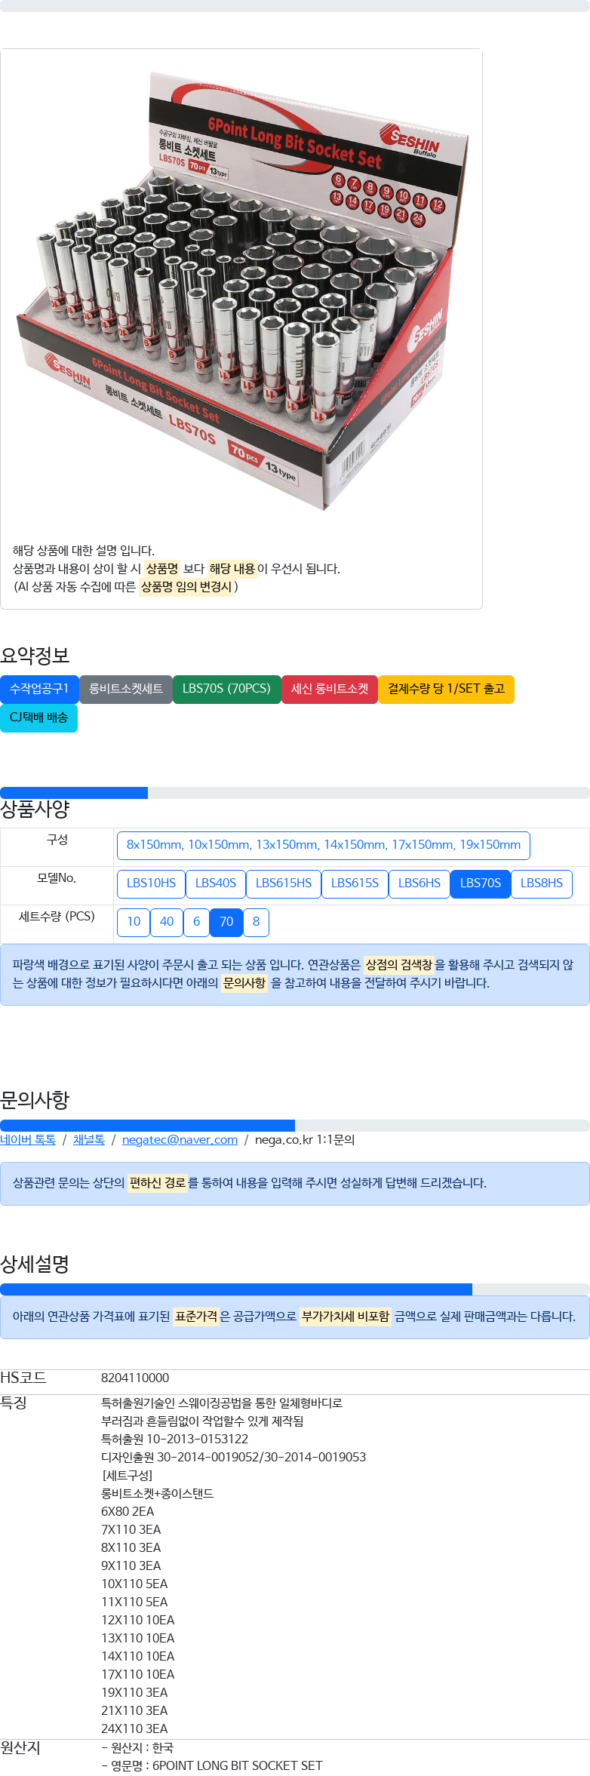
Task: Select highlighted model LBS70S
Action: click(x=481, y=883)
